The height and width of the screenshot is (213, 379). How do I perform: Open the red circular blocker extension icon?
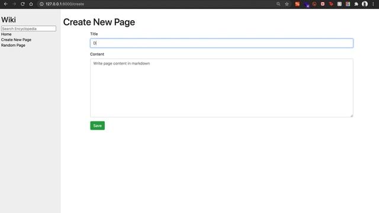(x=314, y=4)
